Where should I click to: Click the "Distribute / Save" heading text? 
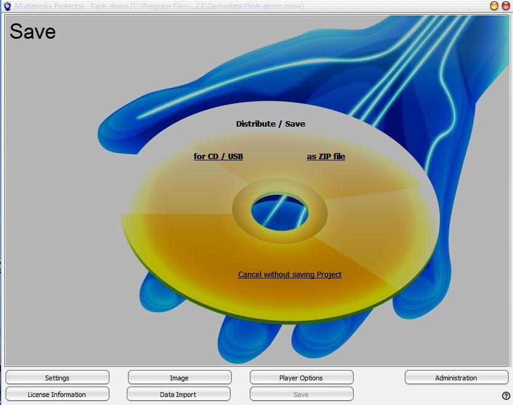tap(271, 124)
